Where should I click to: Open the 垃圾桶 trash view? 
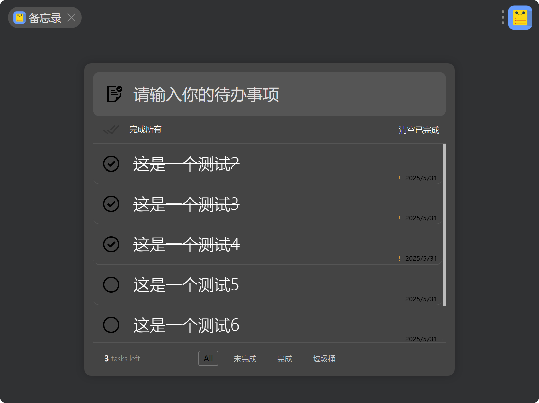click(324, 359)
